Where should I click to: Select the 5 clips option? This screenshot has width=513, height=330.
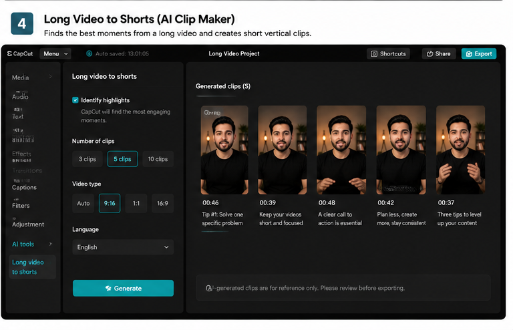click(x=123, y=159)
